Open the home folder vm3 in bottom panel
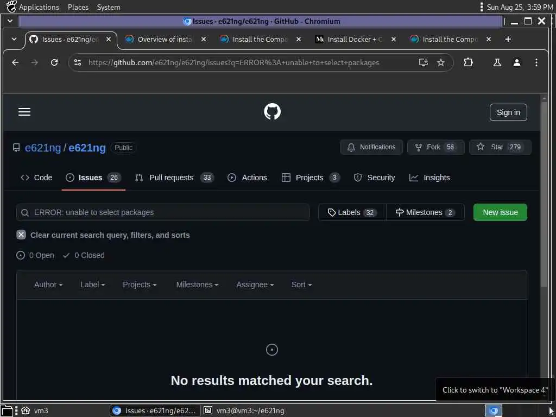Image resolution: width=556 pixels, height=417 pixels. 35,410
